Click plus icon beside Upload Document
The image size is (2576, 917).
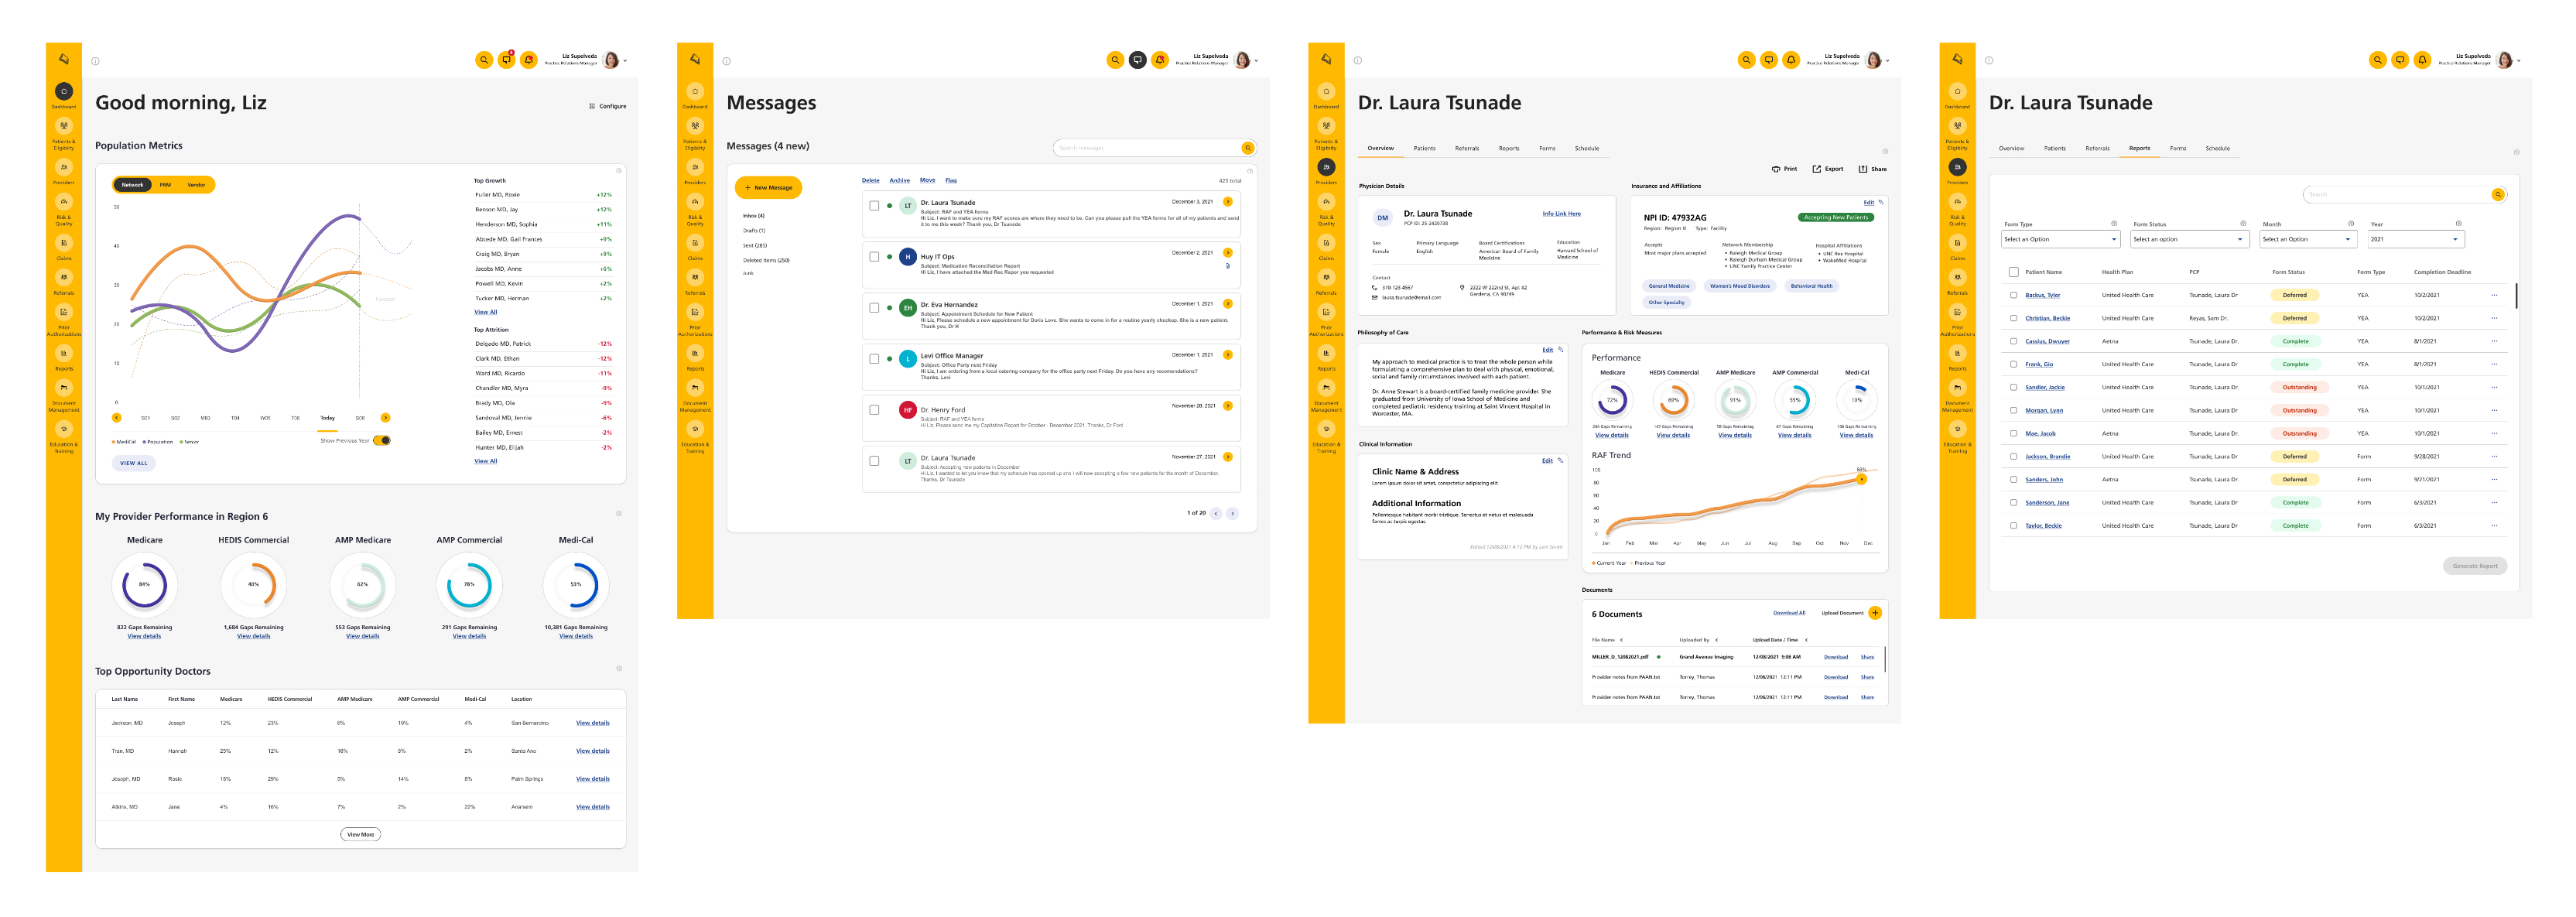coord(1875,613)
